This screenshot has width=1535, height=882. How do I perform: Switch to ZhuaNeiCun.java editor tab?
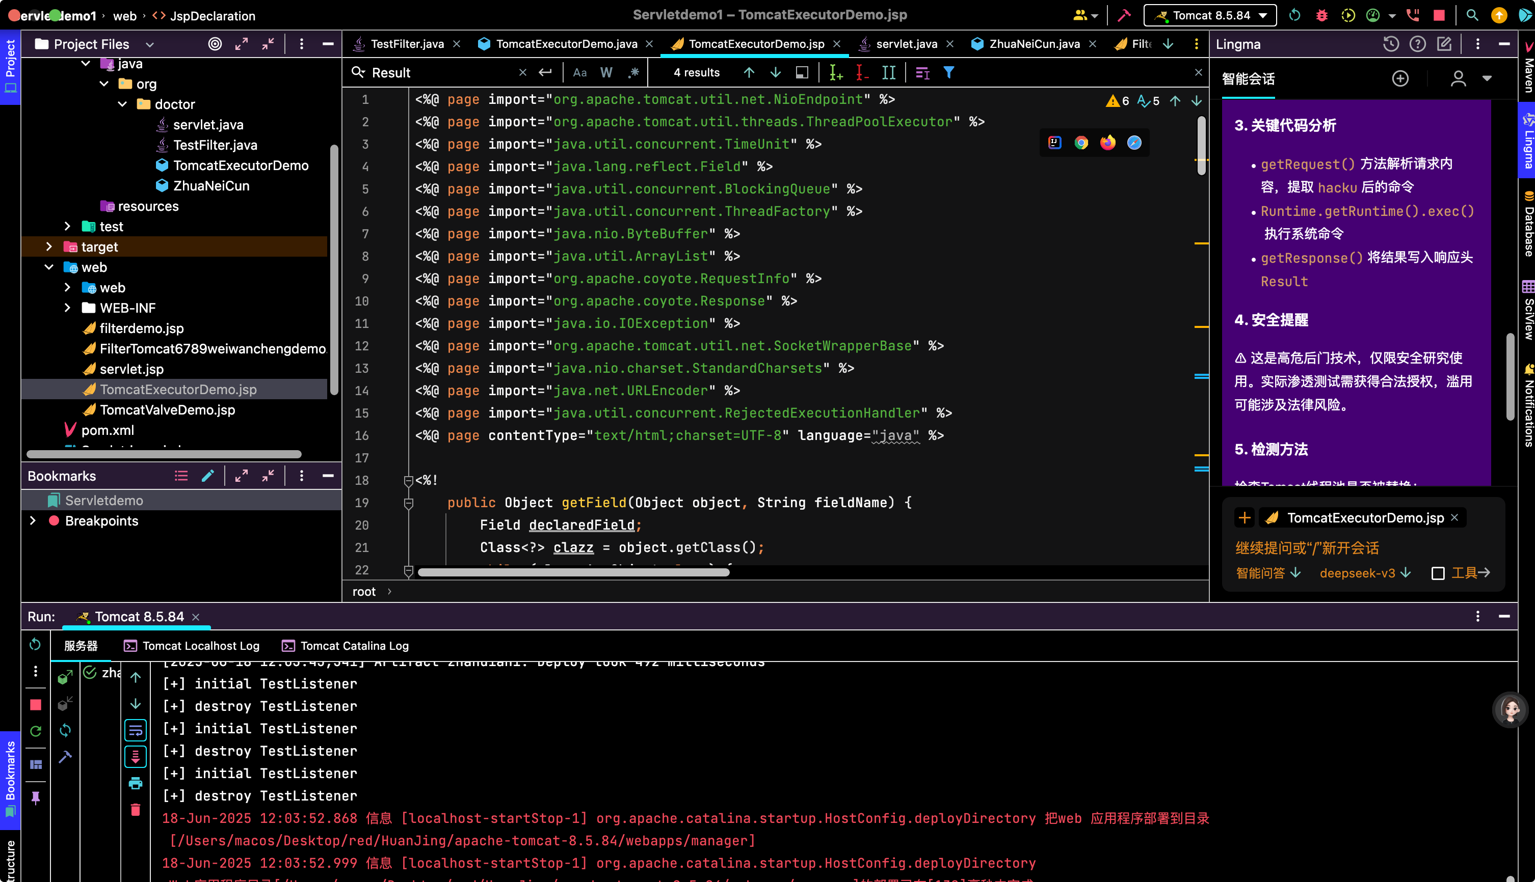point(1034,44)
